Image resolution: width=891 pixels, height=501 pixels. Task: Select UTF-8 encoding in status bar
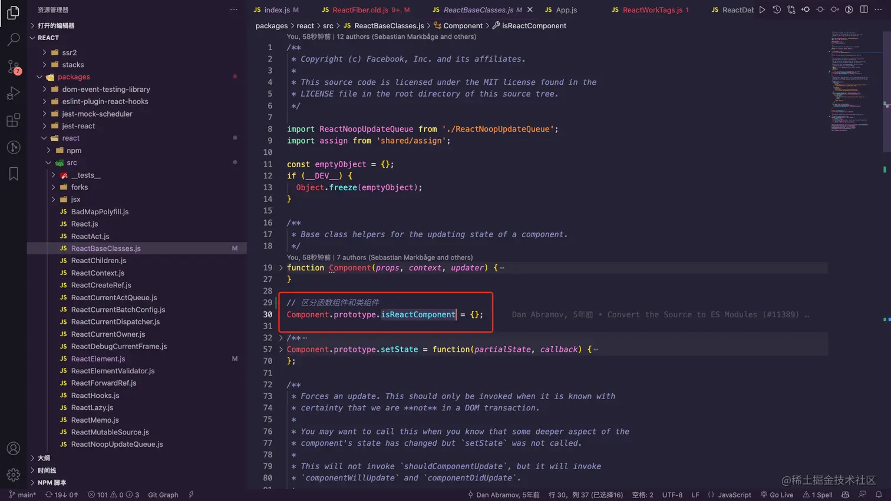[672, 495]
